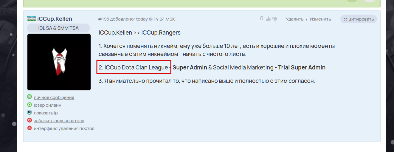Click the text iCCup.Kellen > > iCCup.Rangers
The height and width of the screenshot is (152, 394).
coord(139,33)
